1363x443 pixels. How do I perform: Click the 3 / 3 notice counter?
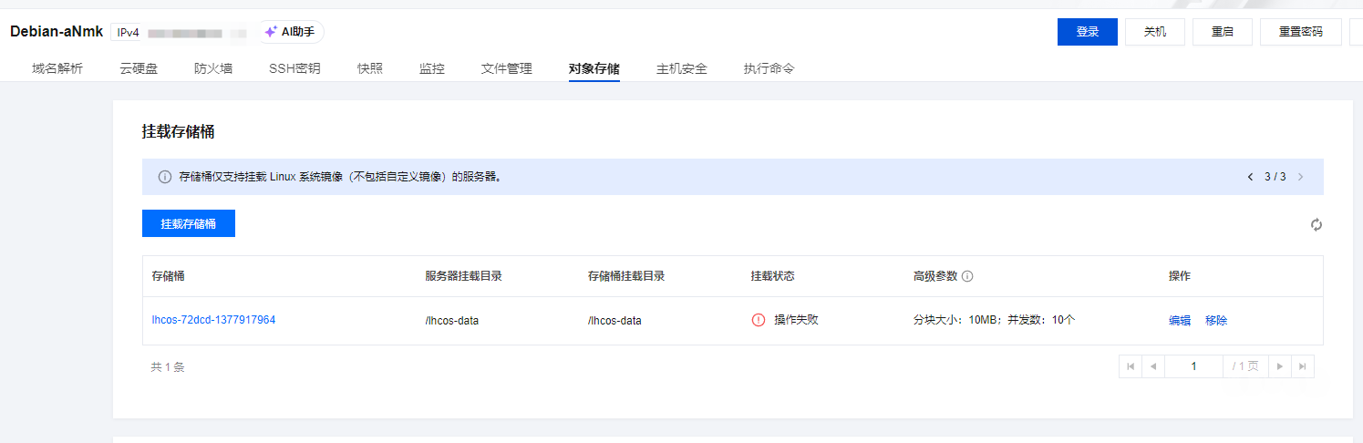click(1275, 177)
